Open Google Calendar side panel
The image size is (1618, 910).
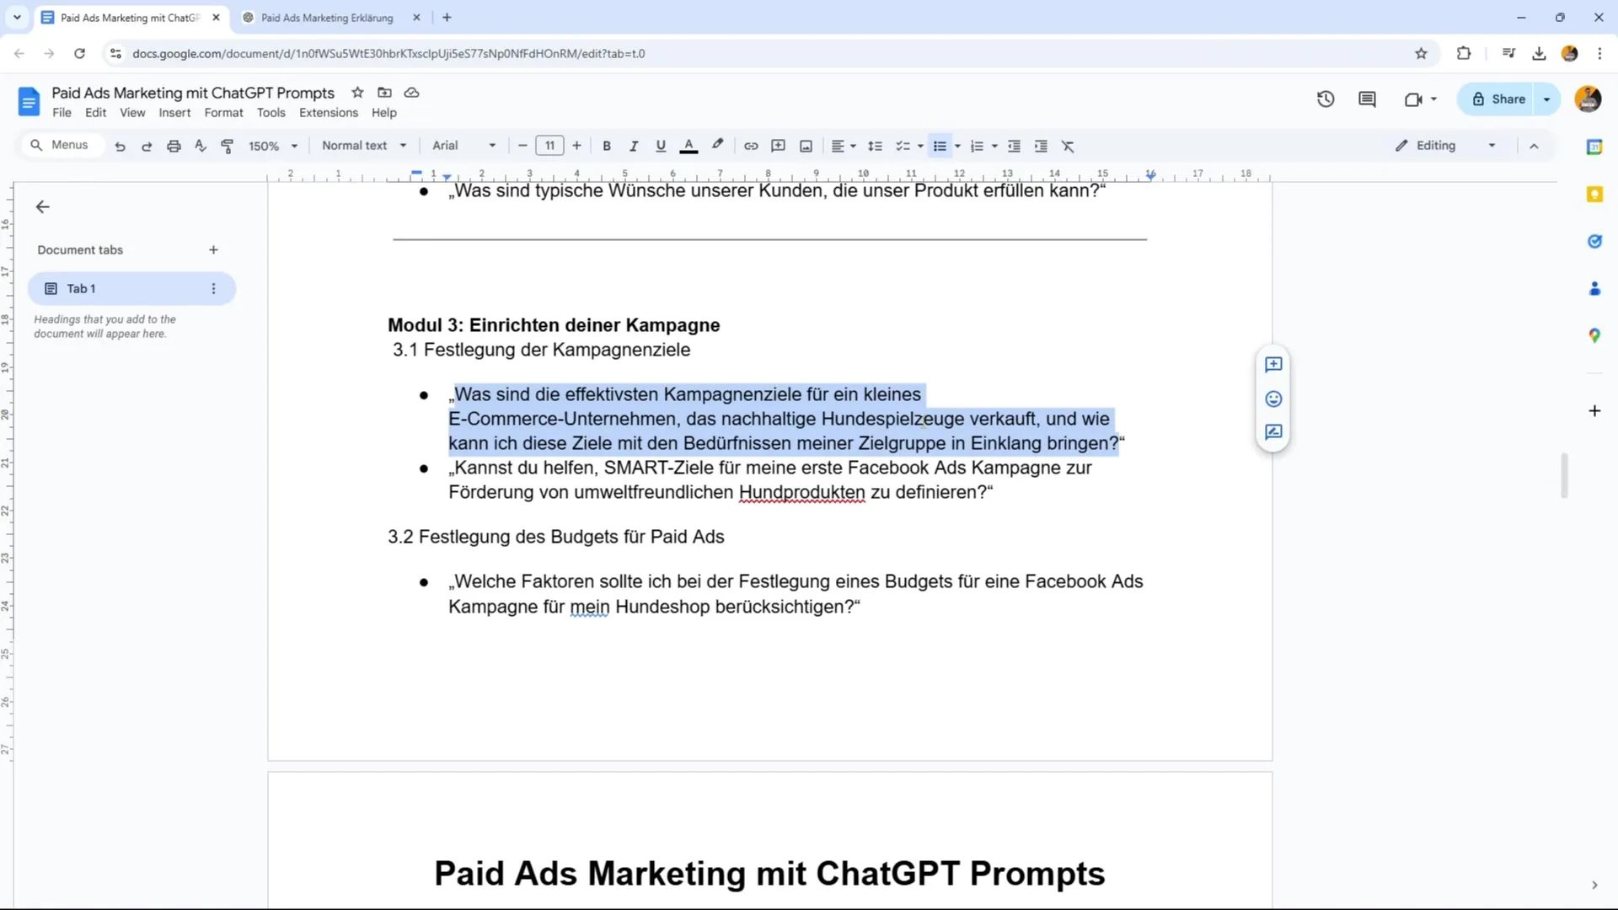point(1594,147)
